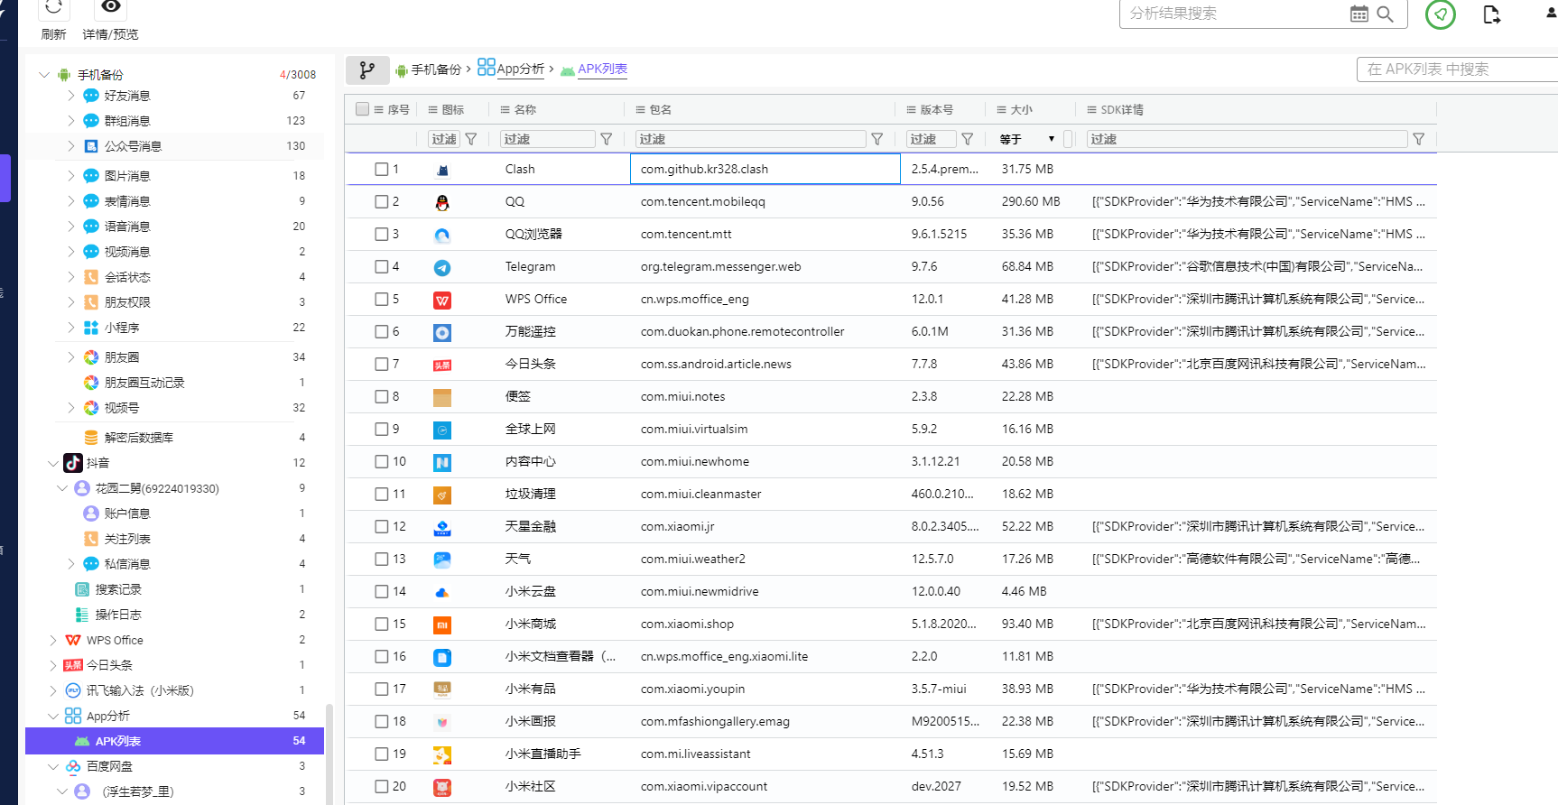
Task: Check the checkbox for row 9 全球上网
Action: coord(382,429)
